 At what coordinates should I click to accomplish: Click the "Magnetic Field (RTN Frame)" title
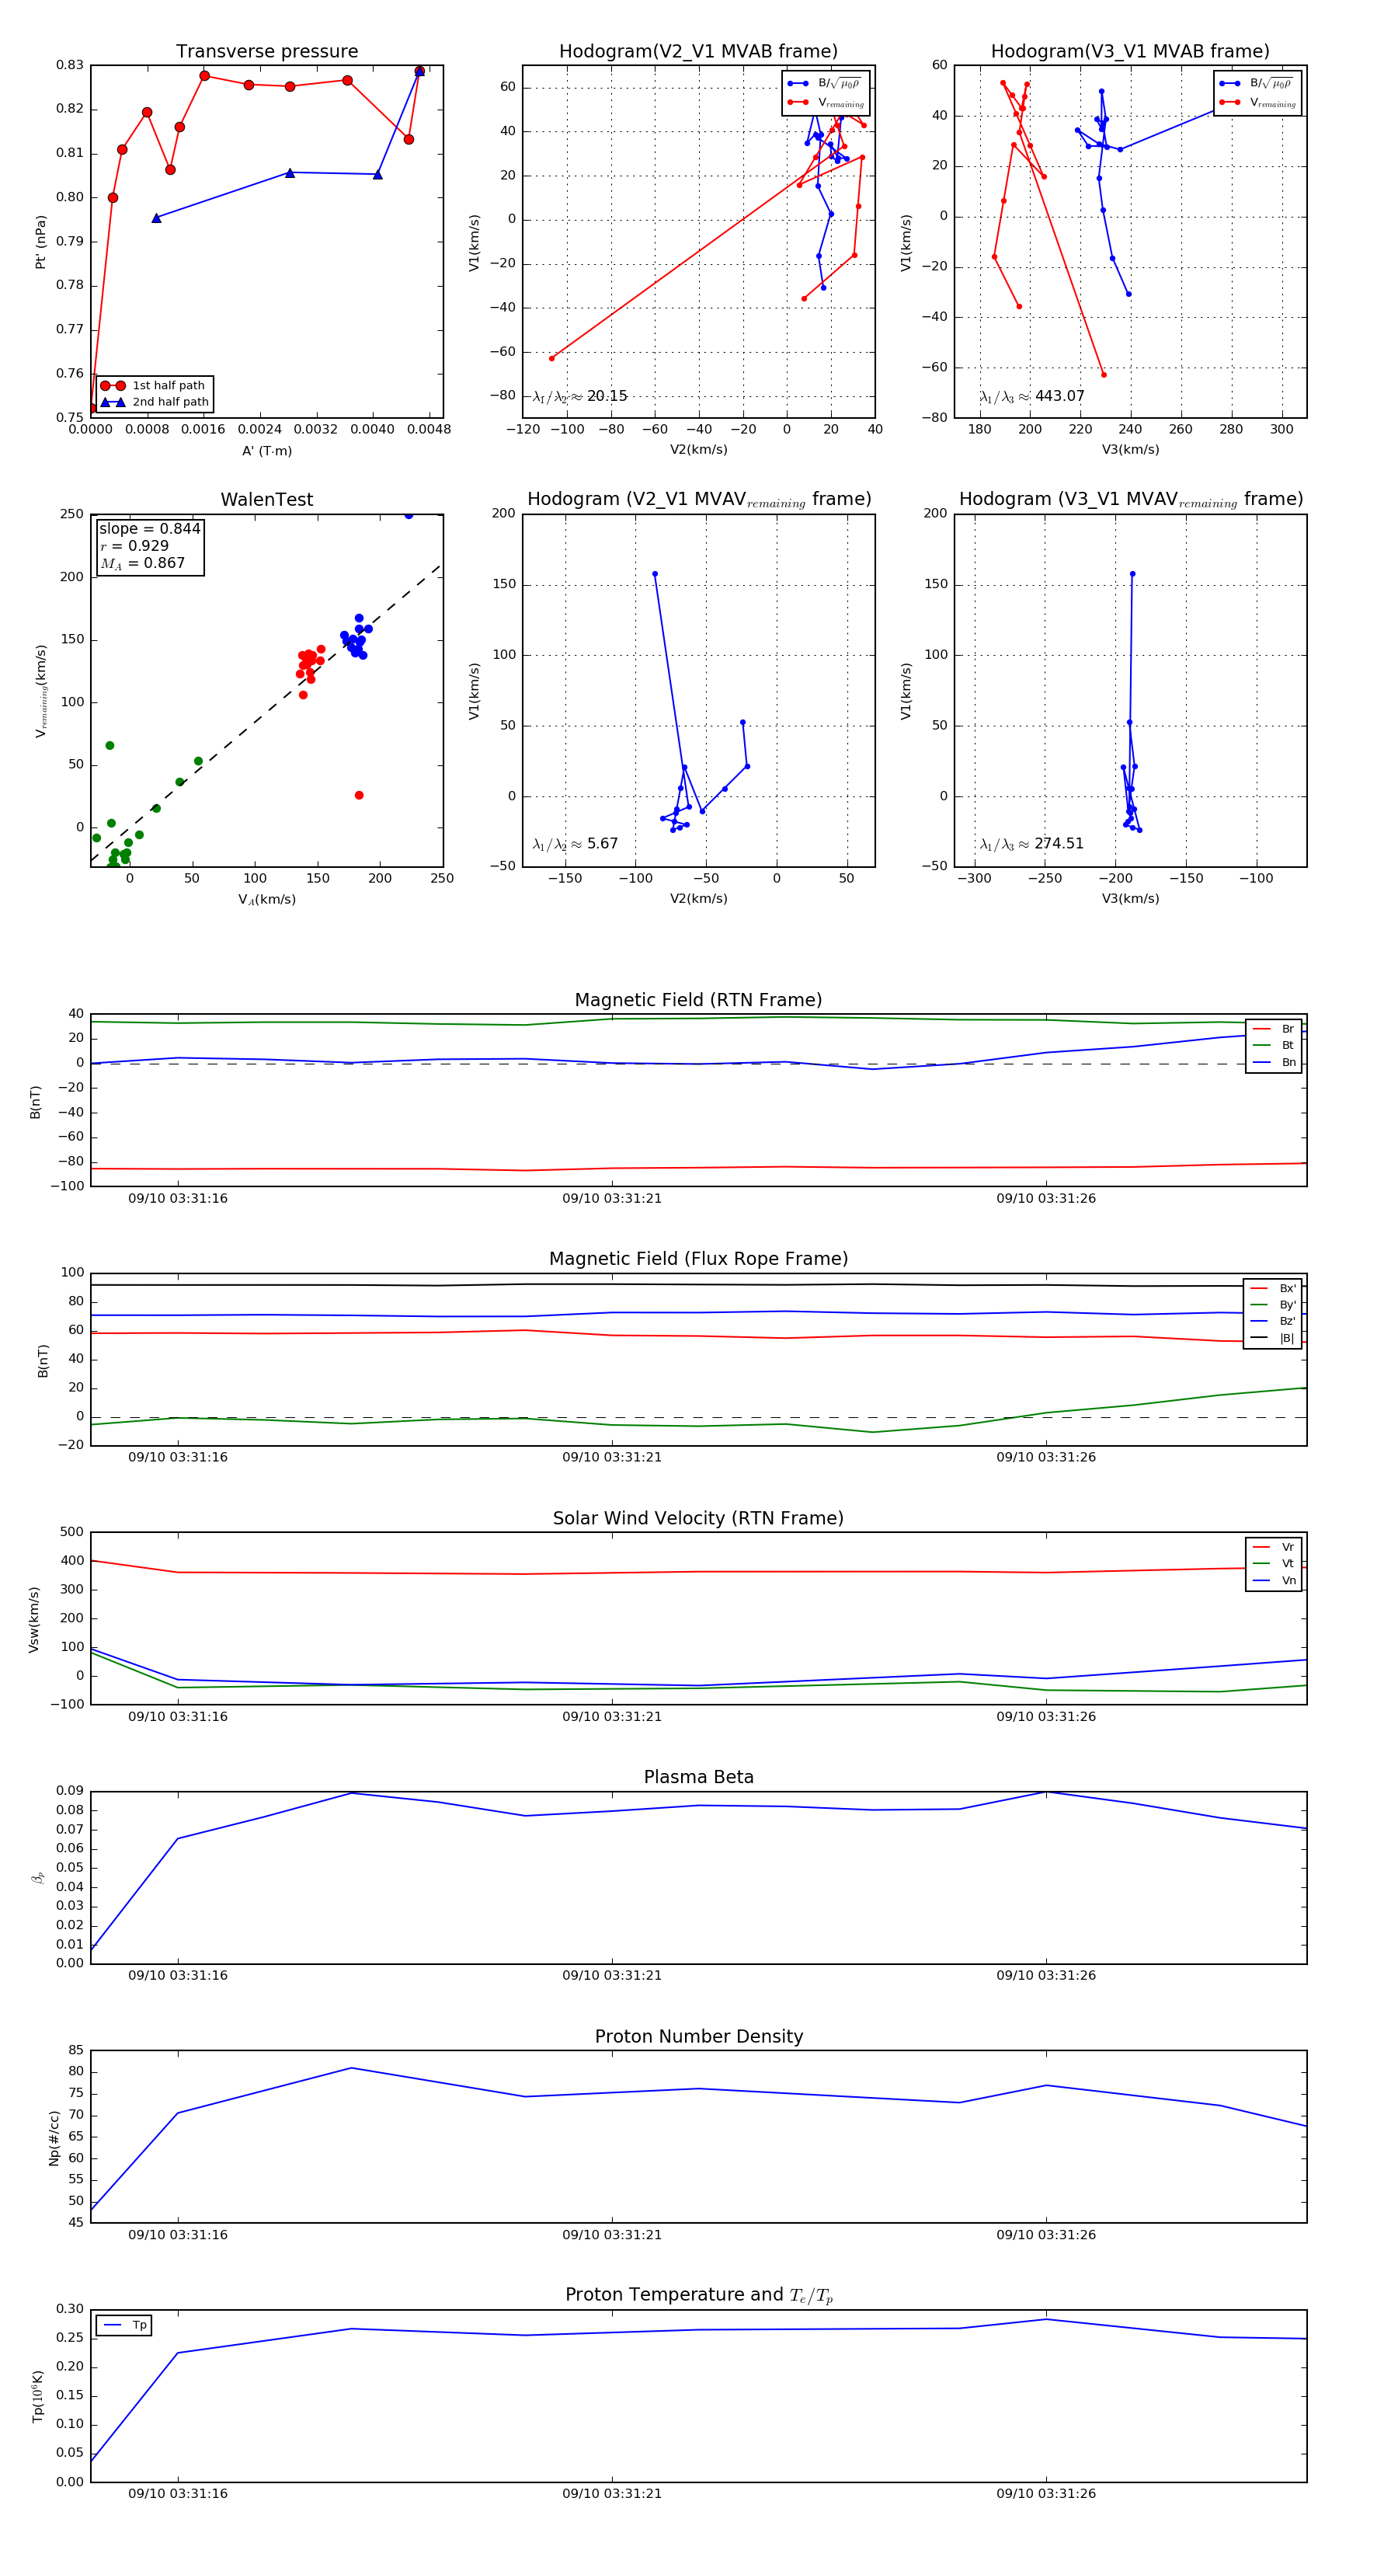point(698,1000)
